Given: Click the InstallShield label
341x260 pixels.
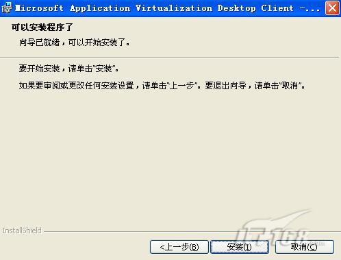Looking at the screenshot, I should pos(22,231).
